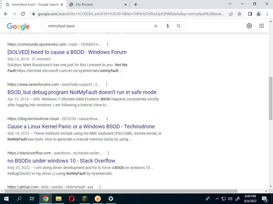Open notification center
The width and height of the screenshot is (273, 204).
pyautogui.click(x=264, y=199)
